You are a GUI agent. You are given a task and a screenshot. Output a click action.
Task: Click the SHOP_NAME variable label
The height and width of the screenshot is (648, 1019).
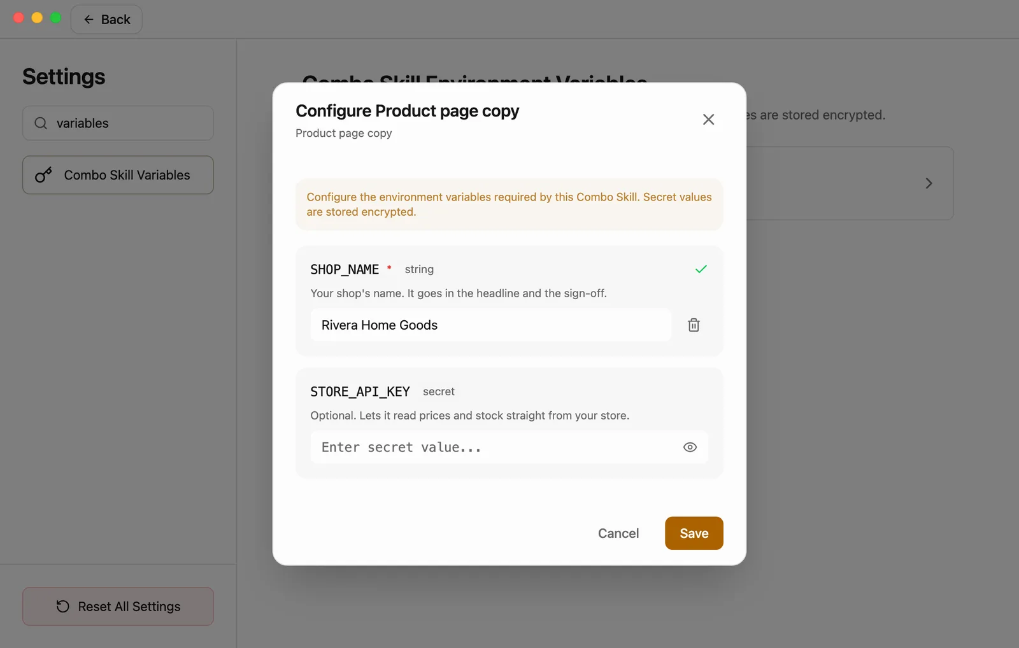click(345, 270)
